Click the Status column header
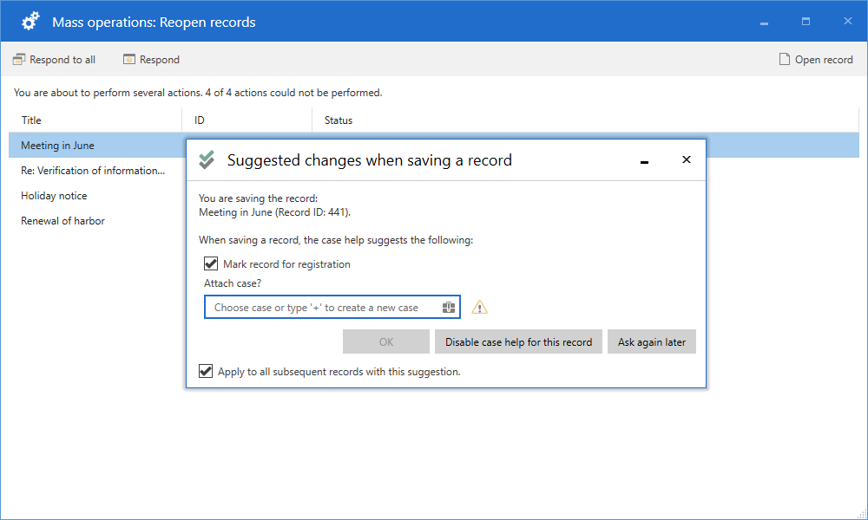Viewport: 868px width, 520px height. tap(339, 120)
